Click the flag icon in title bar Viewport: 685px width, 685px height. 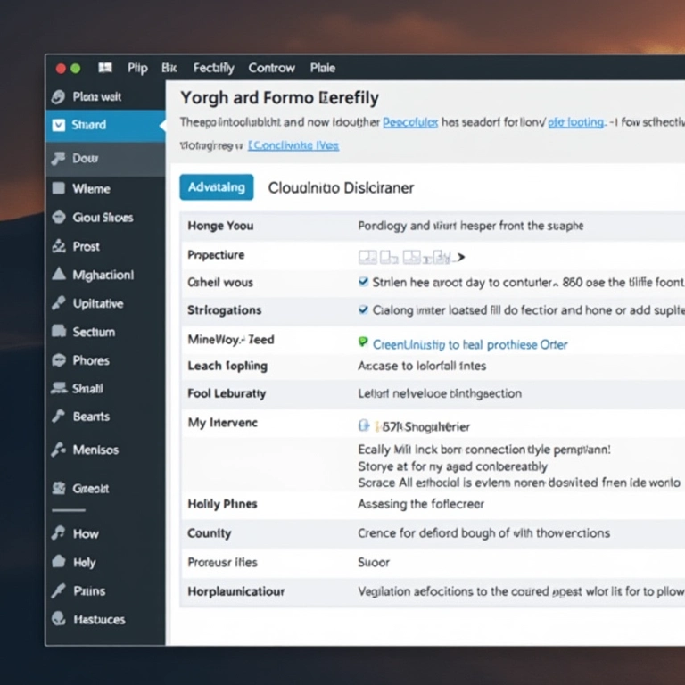click(x=105, y=67)
